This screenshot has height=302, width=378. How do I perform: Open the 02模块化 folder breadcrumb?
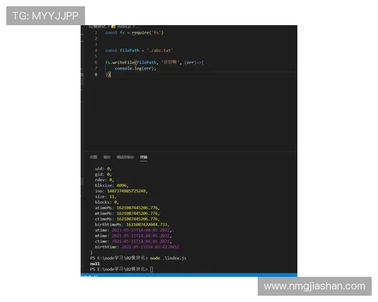[x=97, y=27]
